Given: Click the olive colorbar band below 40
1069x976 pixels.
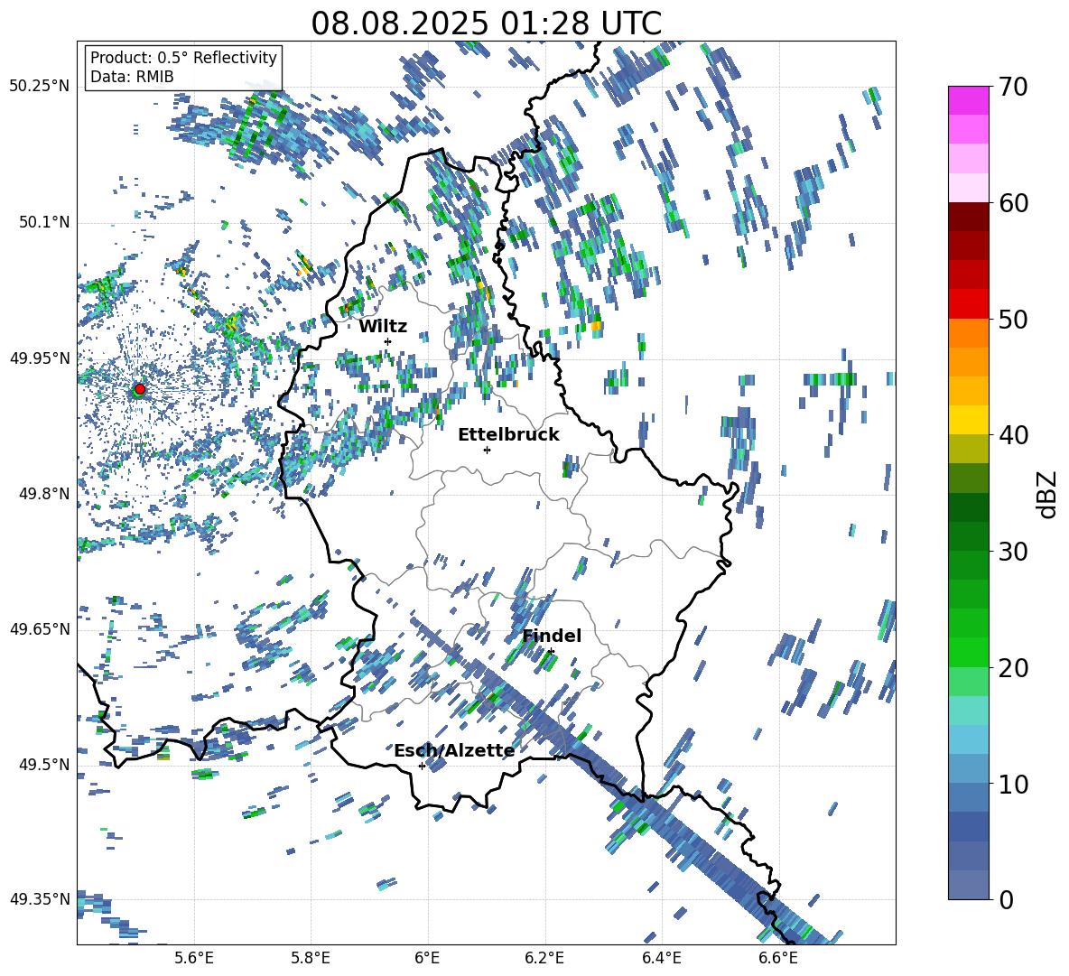Looking at the screenshot, I should click(968, 449).
